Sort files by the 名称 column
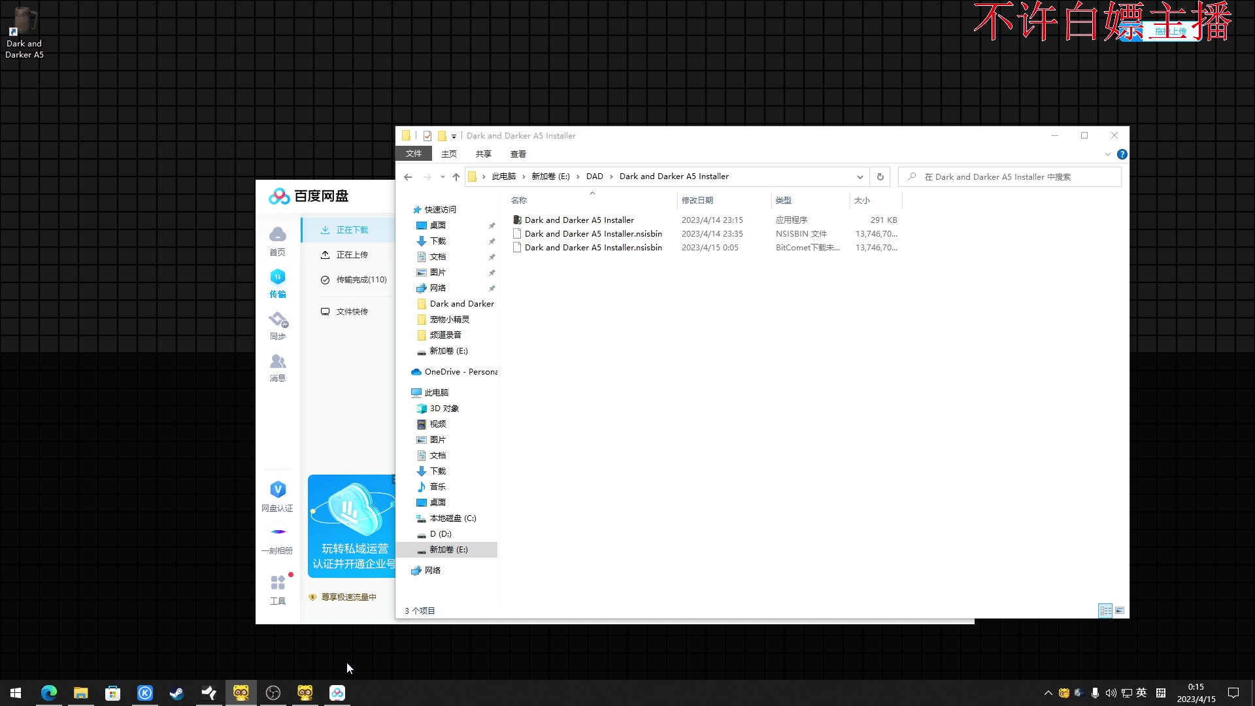This screenshot has width=1255, height=706. 592,201
